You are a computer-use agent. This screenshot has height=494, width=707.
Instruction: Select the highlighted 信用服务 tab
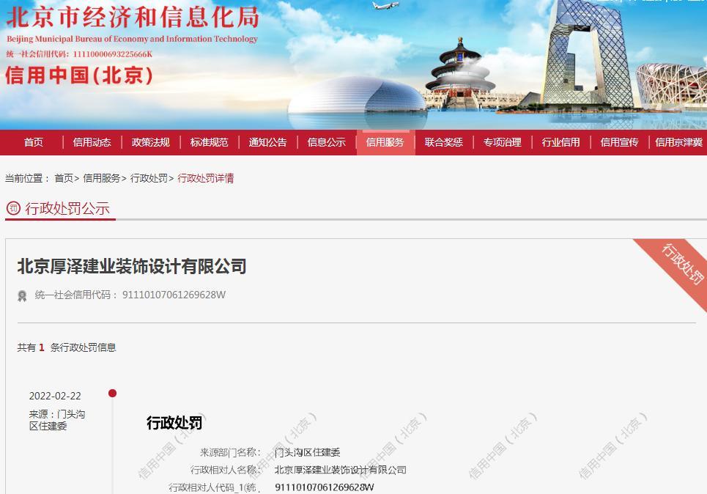(x=385, y=142)
